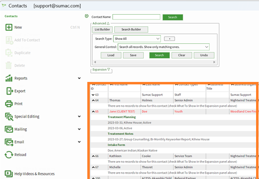The width and height of the screenshot is (259, 179).
Task: Click the plus button beside Search Type
Action: (x=169, y=39)
